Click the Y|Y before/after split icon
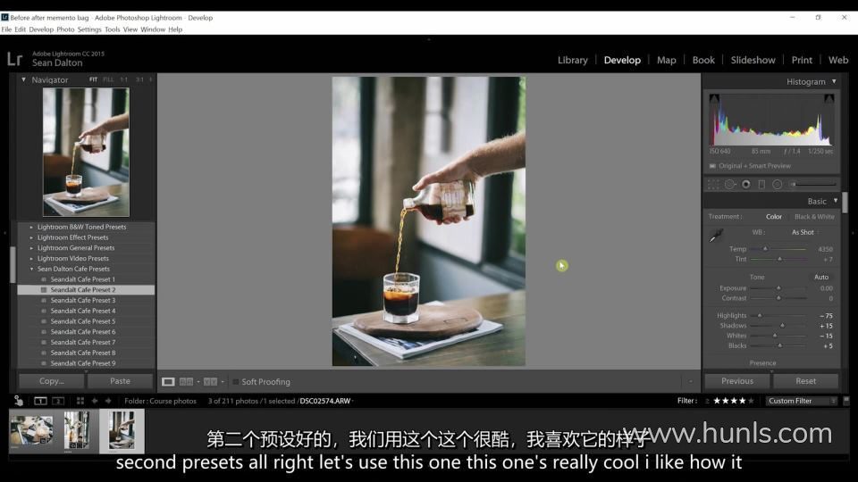 point(210,381)
